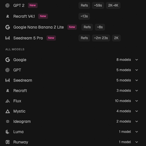Click the Ideogram globe icon
The image size is (146, 146).
click(x=8, y=121)
